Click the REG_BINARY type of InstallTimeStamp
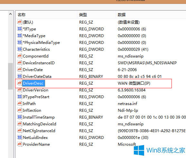The width and height of the screenshot is (186, 158). pos(91,117)
